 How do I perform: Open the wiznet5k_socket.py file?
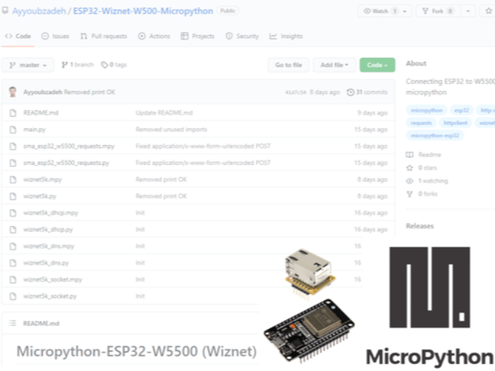tap(50, 296)
